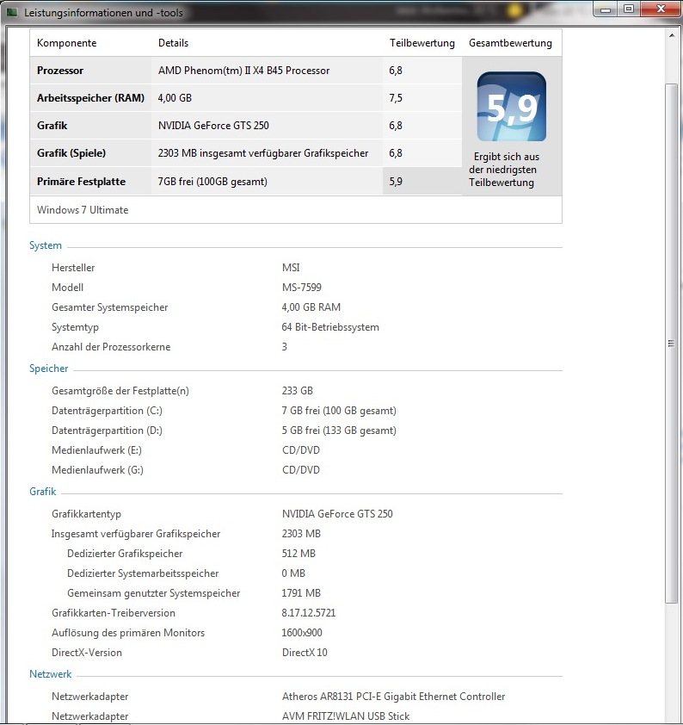Viewport: 683px width, 725px height.
Task: Minimize the Leistungsinformationen window
Action: [x=606, y=9]
